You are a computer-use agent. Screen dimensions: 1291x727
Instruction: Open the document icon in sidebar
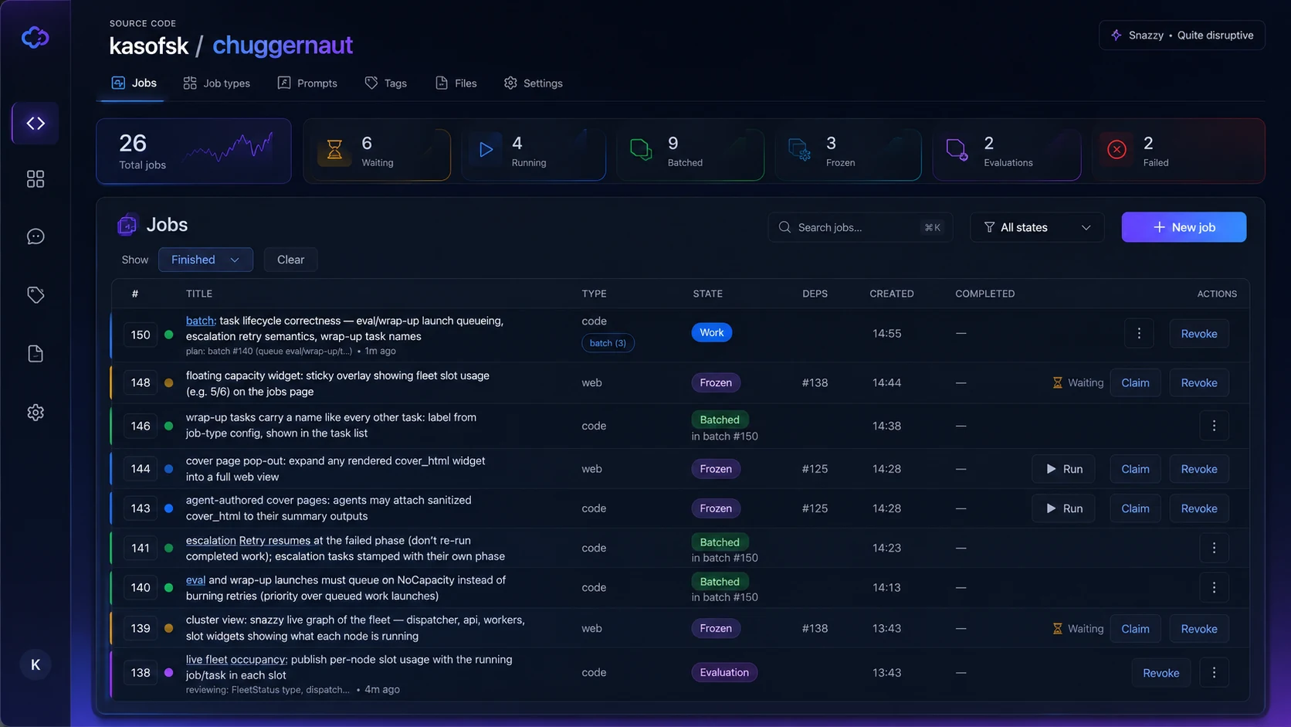coord(36,354)
